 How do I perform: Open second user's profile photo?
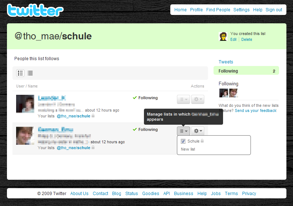[x=25, y=136]
